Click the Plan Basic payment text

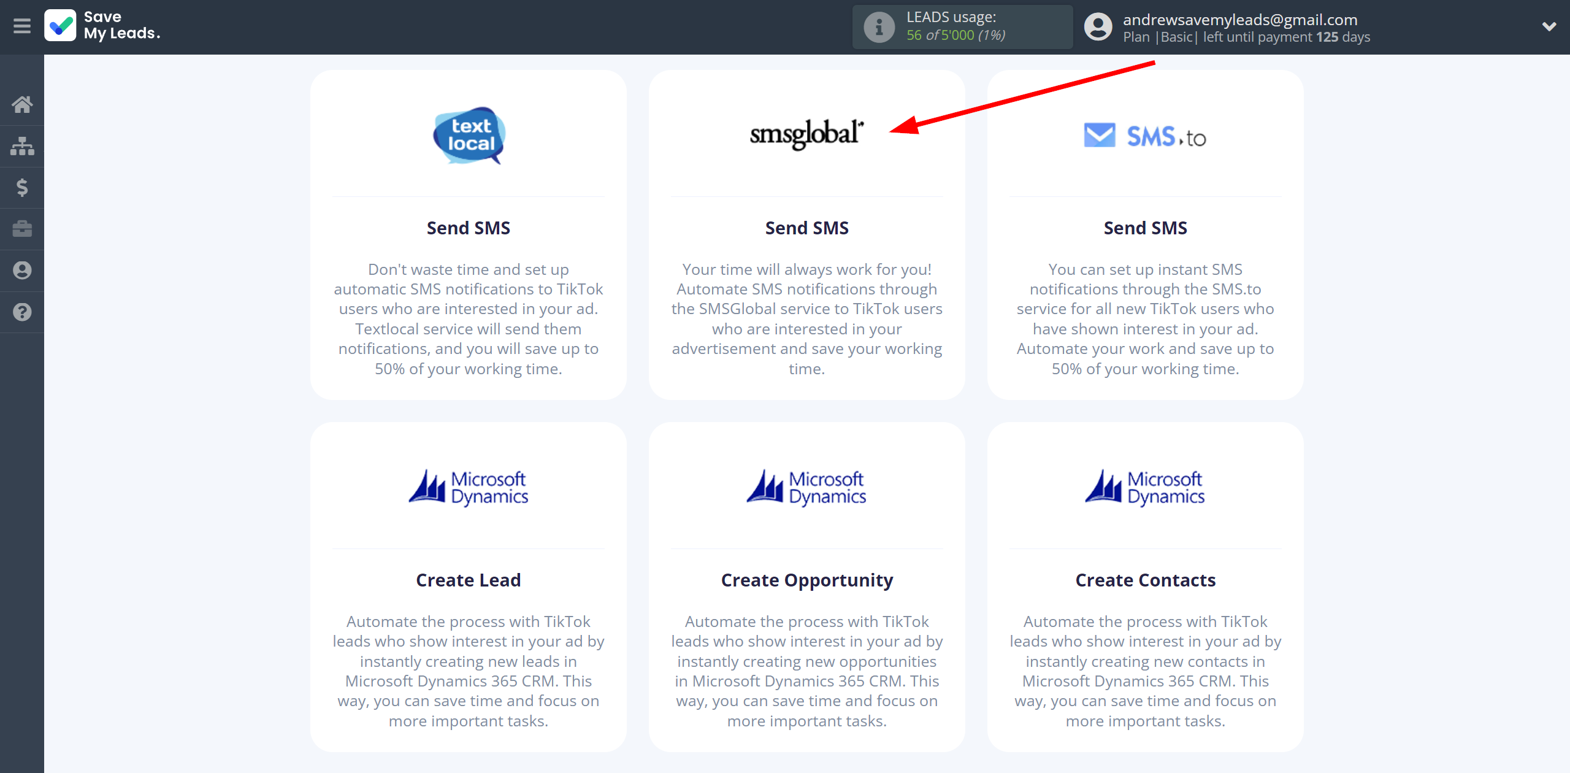pyautogui.click(x=1246, y=37)
